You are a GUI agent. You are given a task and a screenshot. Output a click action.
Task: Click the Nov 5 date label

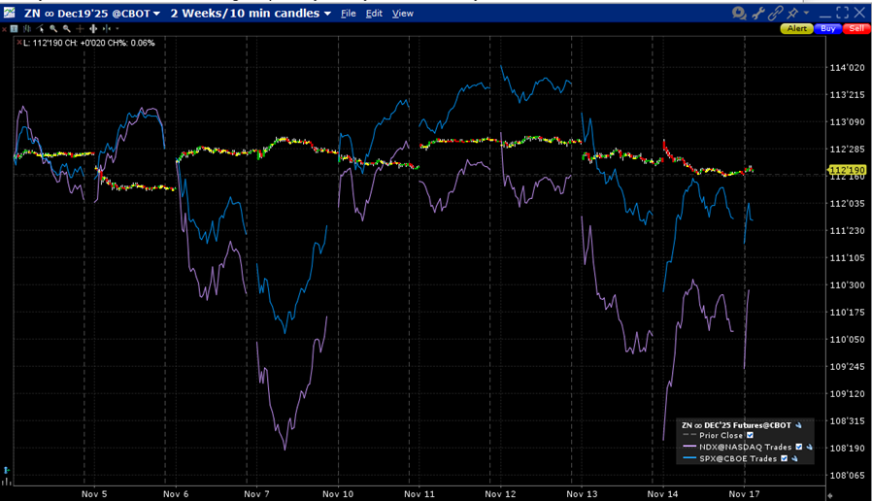pyautogui.click(x=94, y=494)
